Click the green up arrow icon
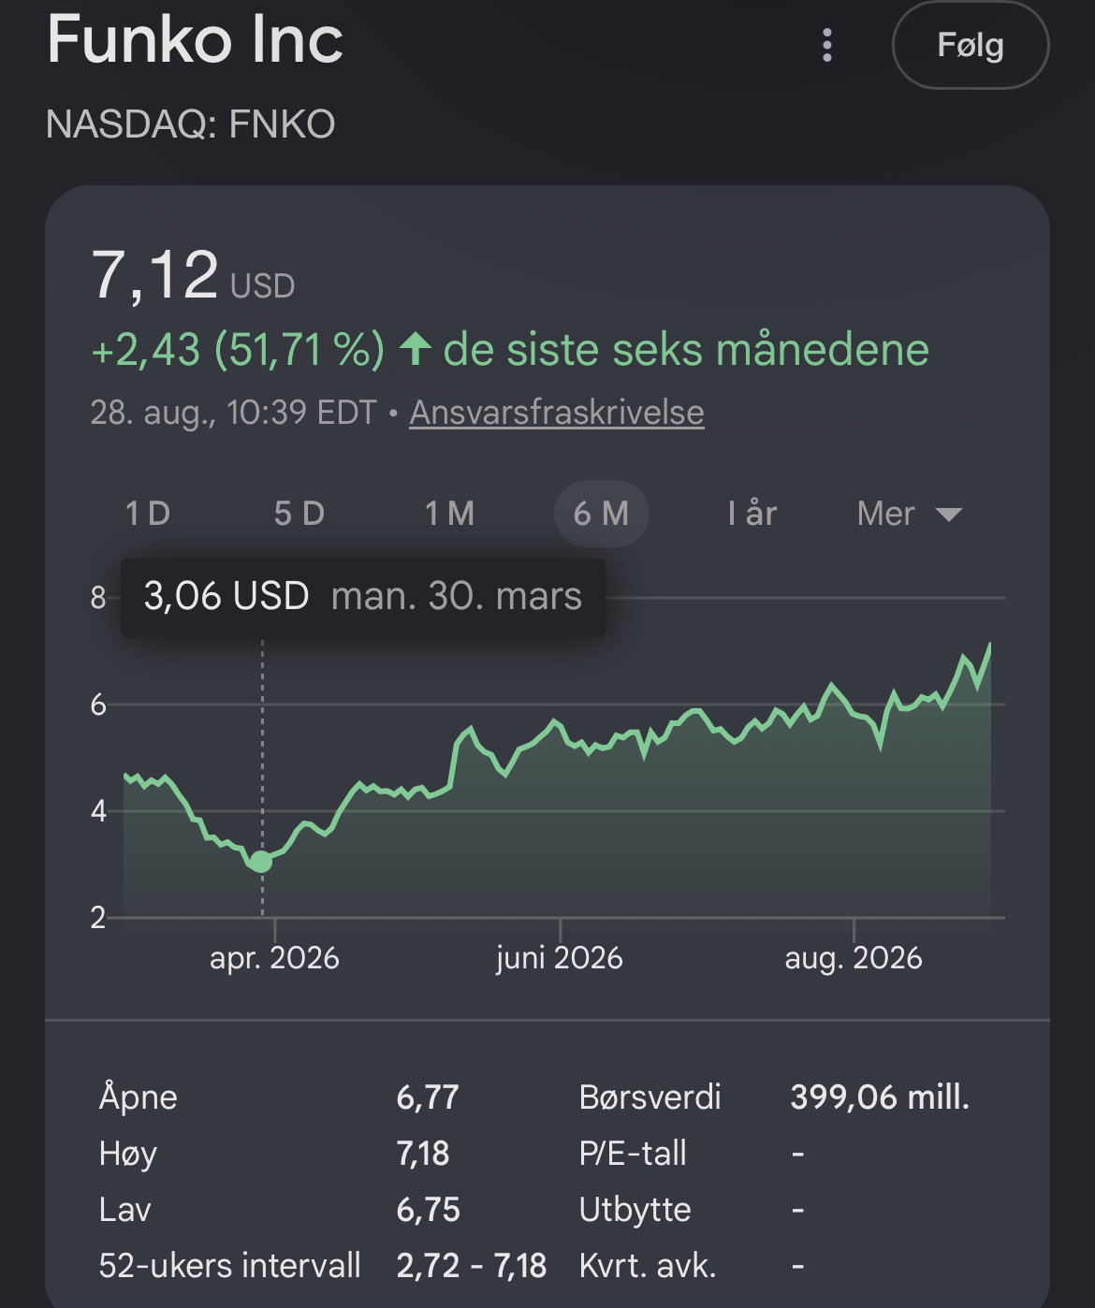Screen dimensions: 1095x1308 pyautogui.click(x=415, y=350)
